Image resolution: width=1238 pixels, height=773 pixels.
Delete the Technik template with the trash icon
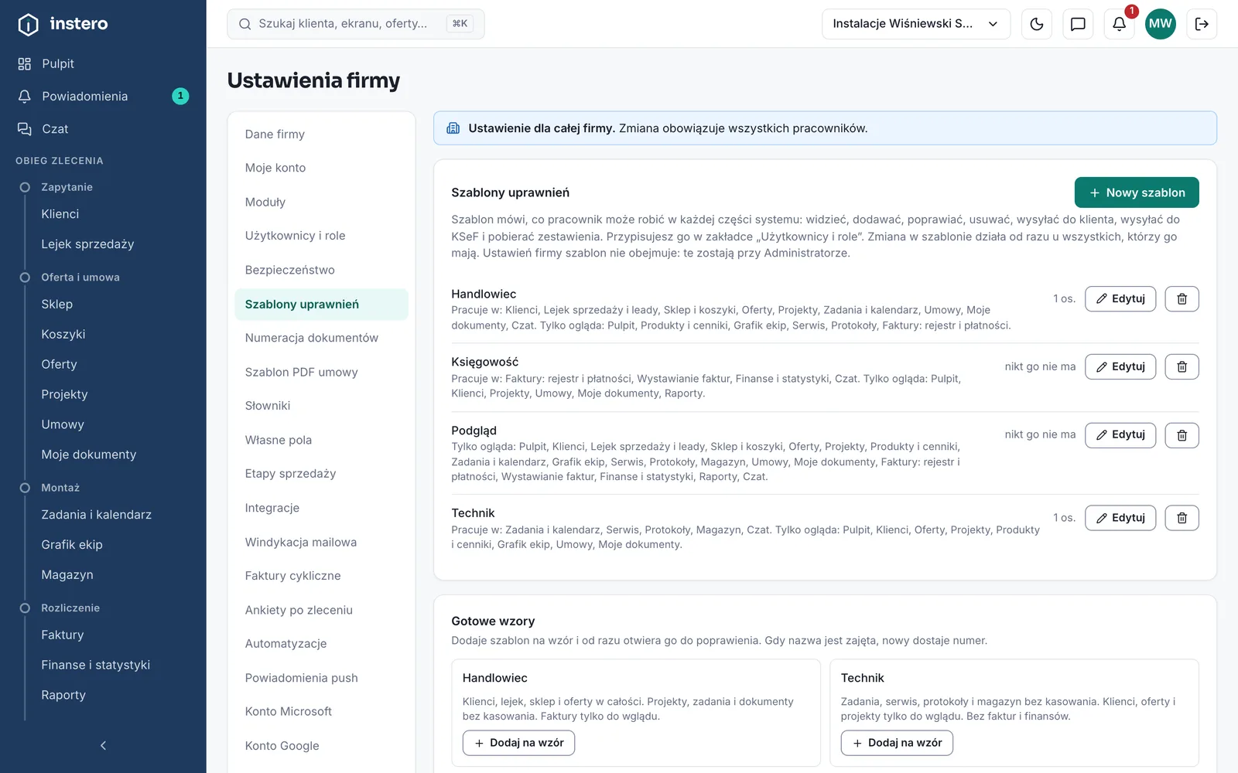point(1182,518)
